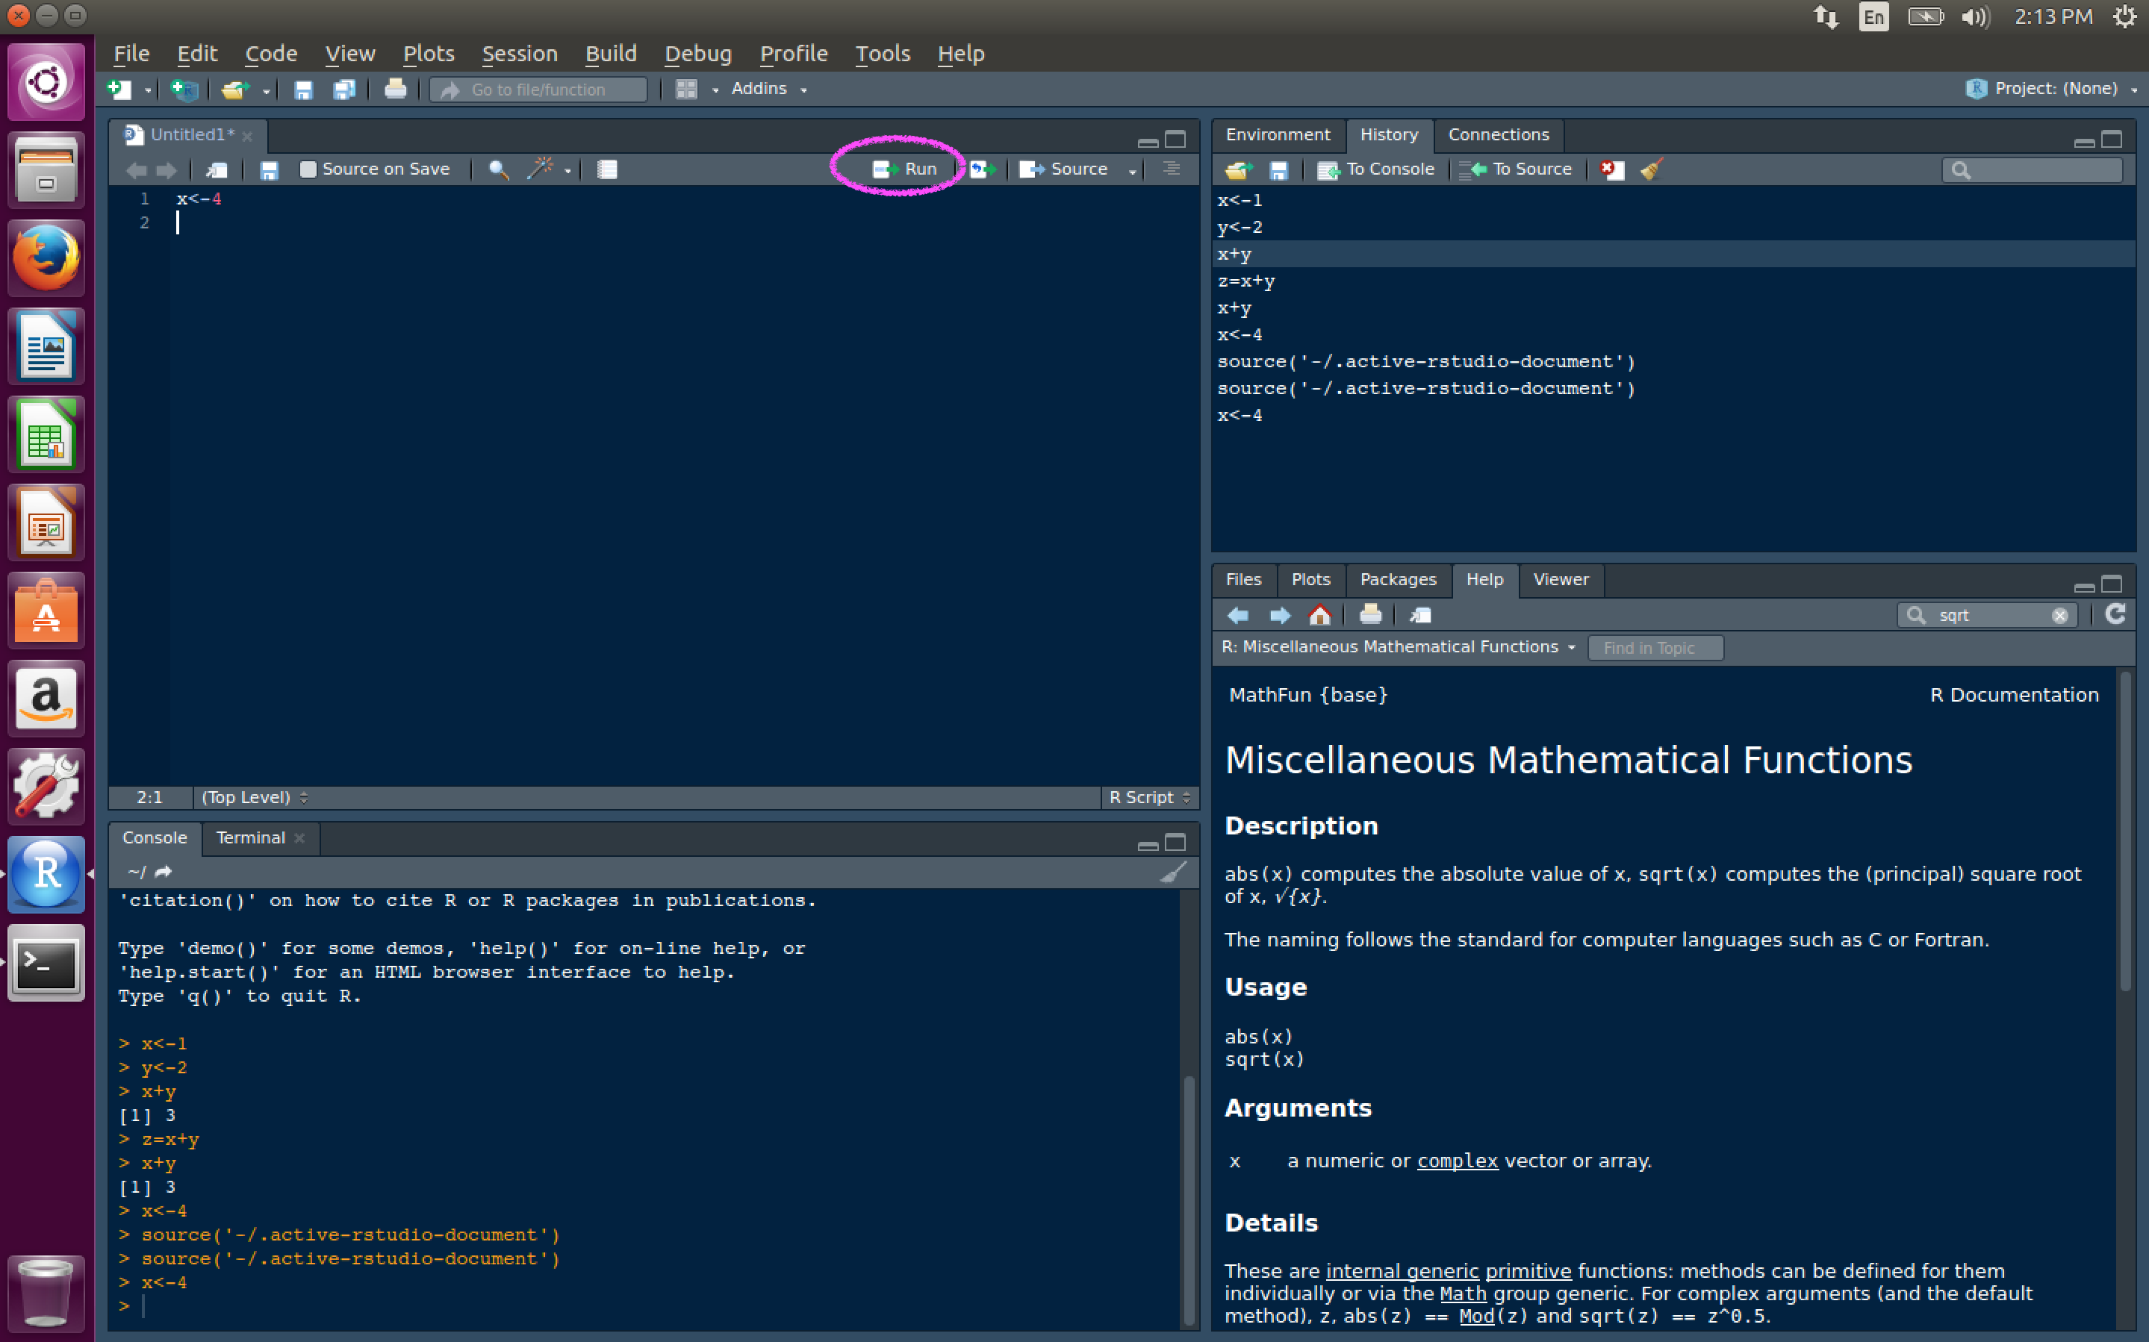Image resolution: width=2149 pixels, height=1342 pixels.
Task: Open the Addins dropdown
Action: coord(768,88)
